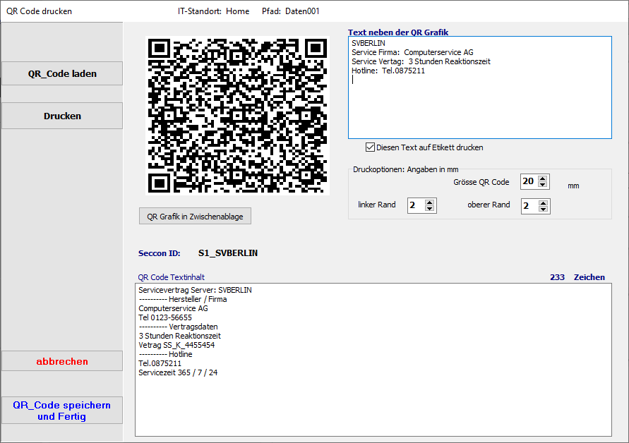Save via QR_Code speichern und Fertig
Viewport: 629px width, 443px height.
click(62, 411)
